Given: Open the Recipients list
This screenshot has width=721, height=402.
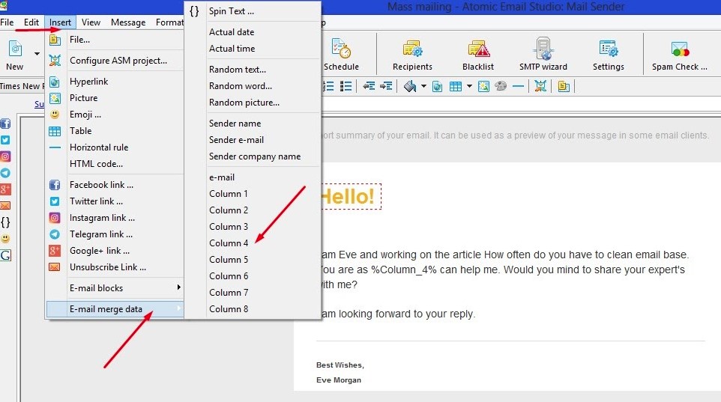Looking at the screenshot, I should [412, 54].
